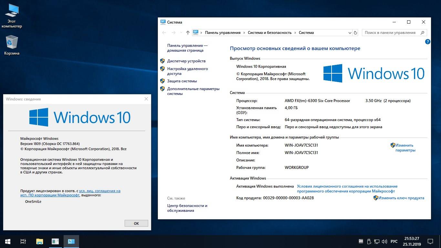Click the WIN-JOAV7C5C131 value beside Имя компьютера
This screenshot has width=441, height=248.
coord(301,145)
